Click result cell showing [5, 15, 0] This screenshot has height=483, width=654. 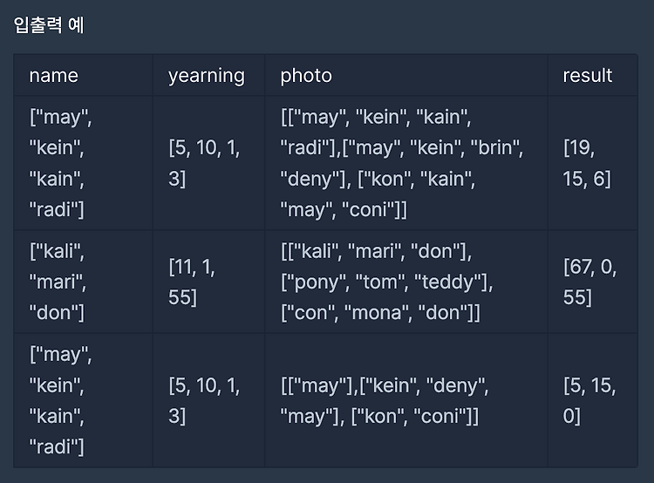[593, 400]
